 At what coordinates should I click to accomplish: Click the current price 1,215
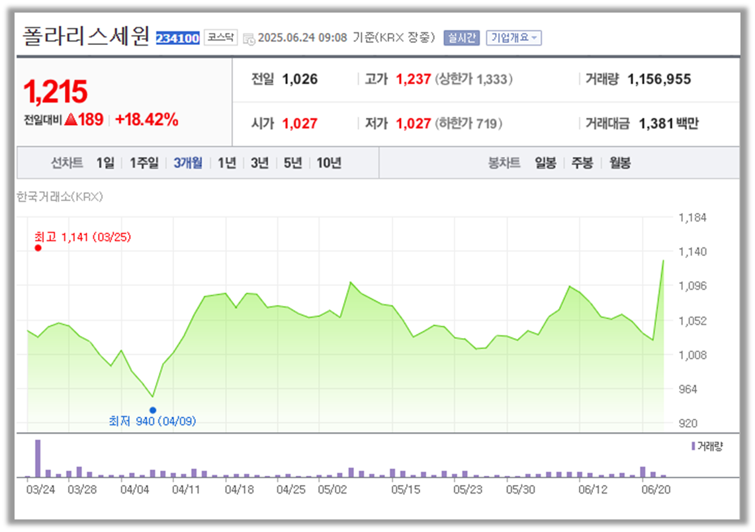click(x=56, y=91)
